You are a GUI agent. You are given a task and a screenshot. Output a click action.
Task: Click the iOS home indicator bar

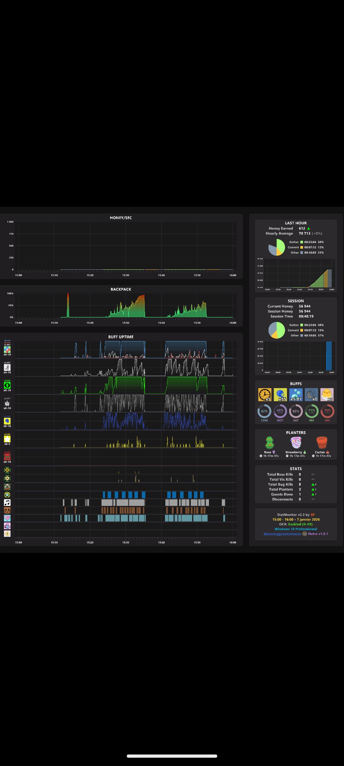click(x=172, y=756)
